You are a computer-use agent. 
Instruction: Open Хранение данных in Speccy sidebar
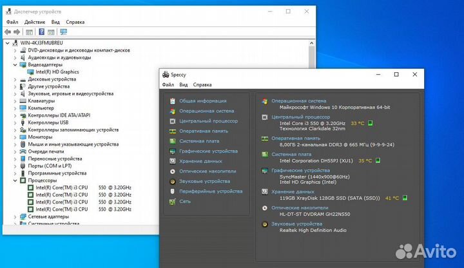[x=200, y=161]
